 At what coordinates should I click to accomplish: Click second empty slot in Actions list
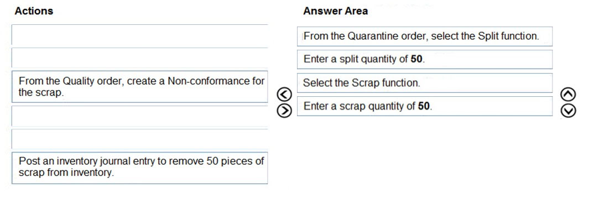(140, 58)
